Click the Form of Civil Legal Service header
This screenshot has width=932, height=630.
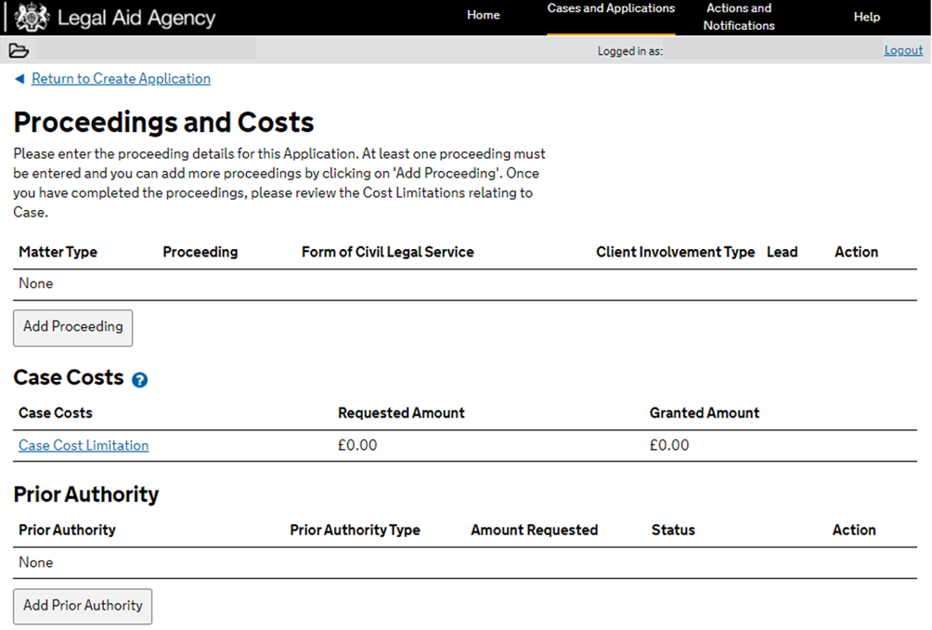(387, 252)
